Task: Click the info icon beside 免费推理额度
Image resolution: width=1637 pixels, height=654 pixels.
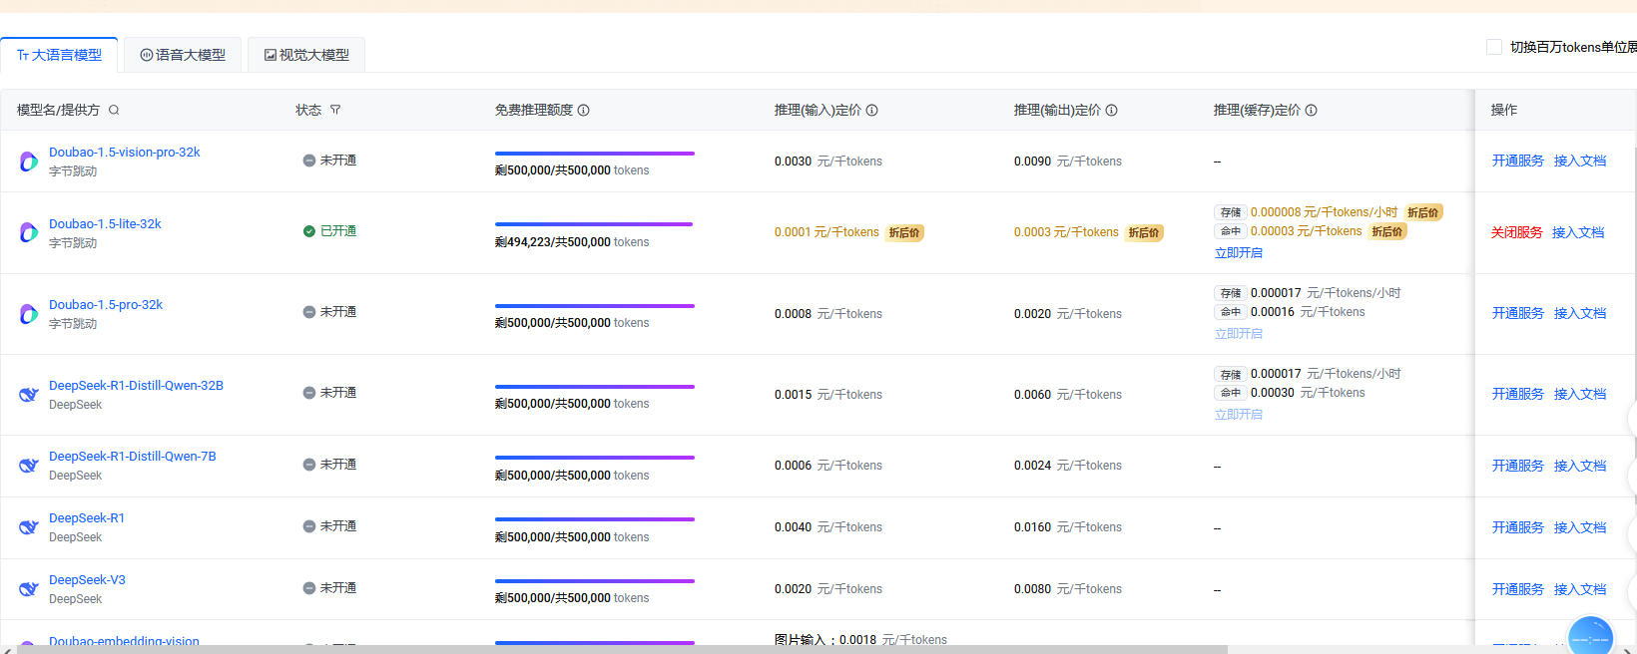Action: tap(584, 111)
